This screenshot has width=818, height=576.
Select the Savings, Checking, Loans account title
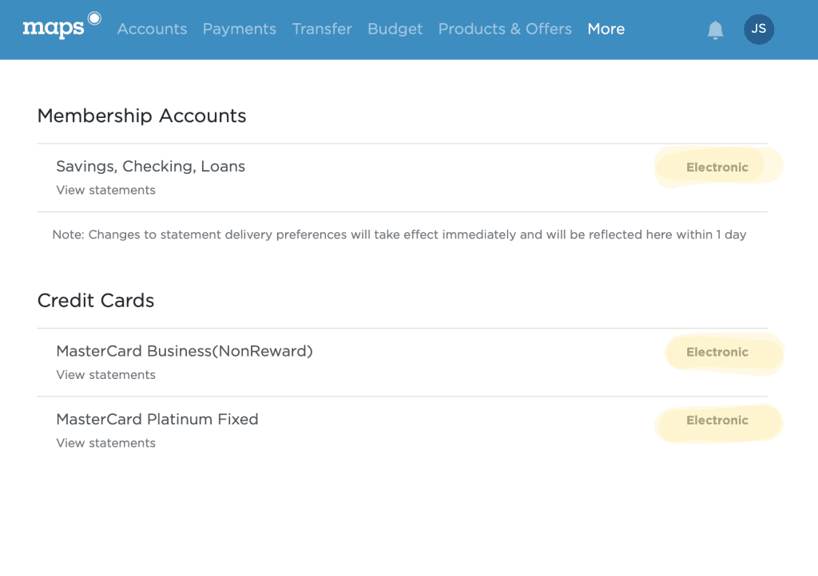tap(150, 167)
